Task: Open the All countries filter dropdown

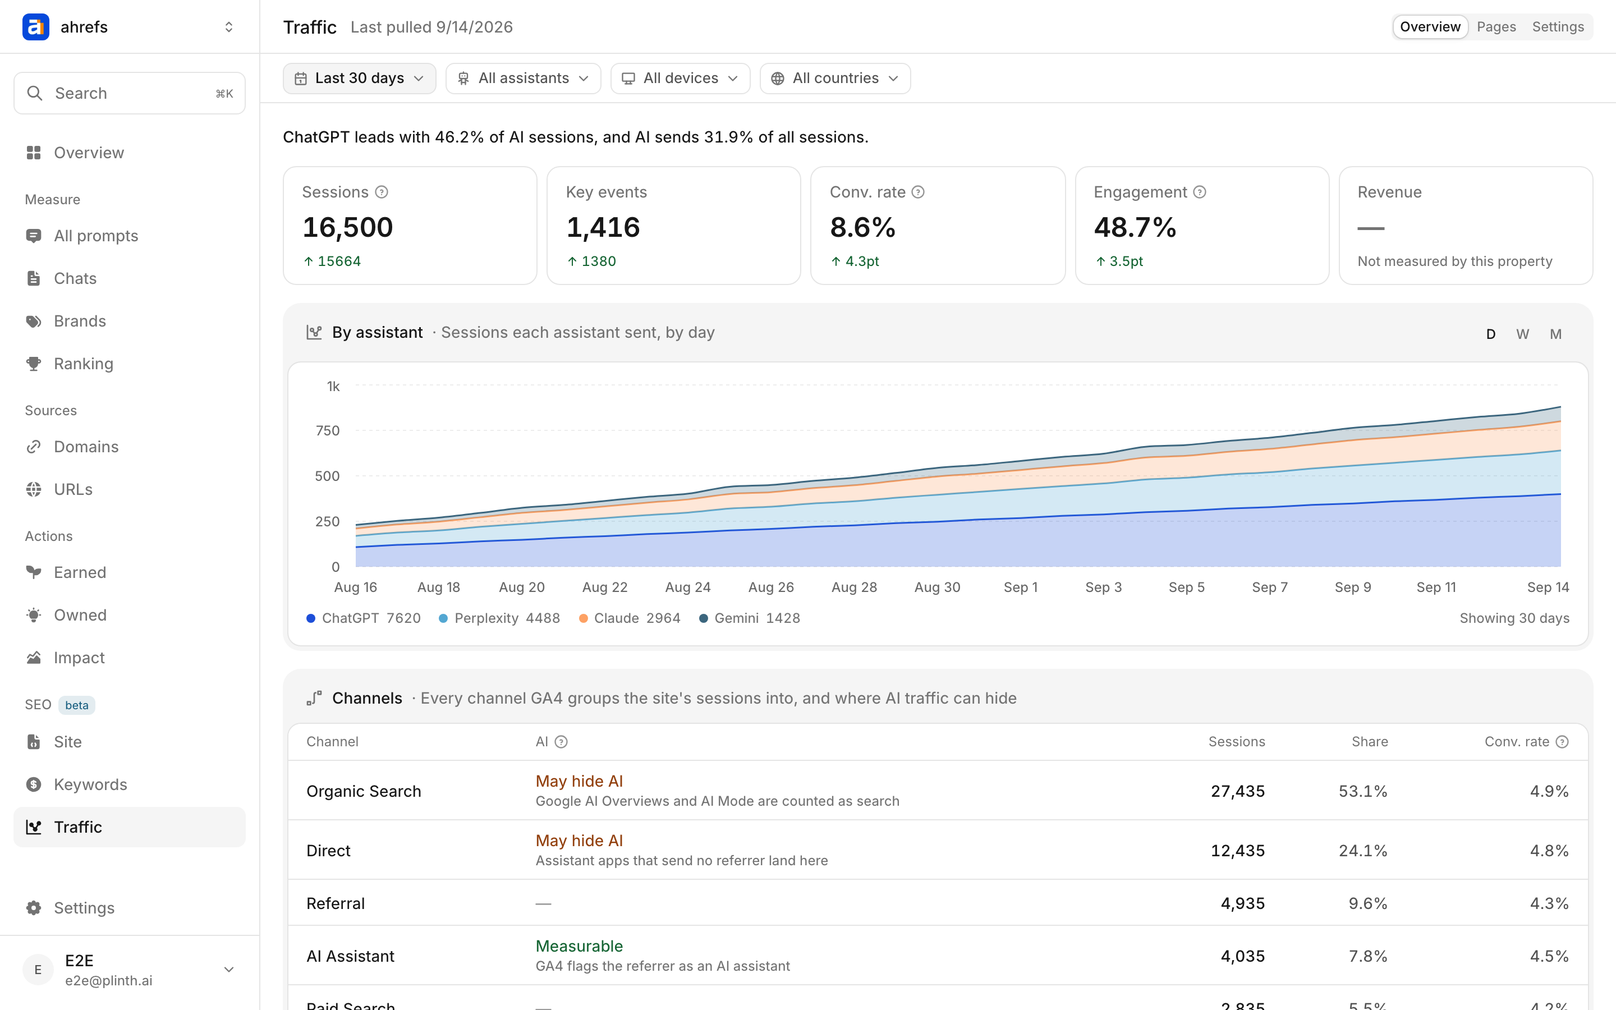Action: (835, 79)
